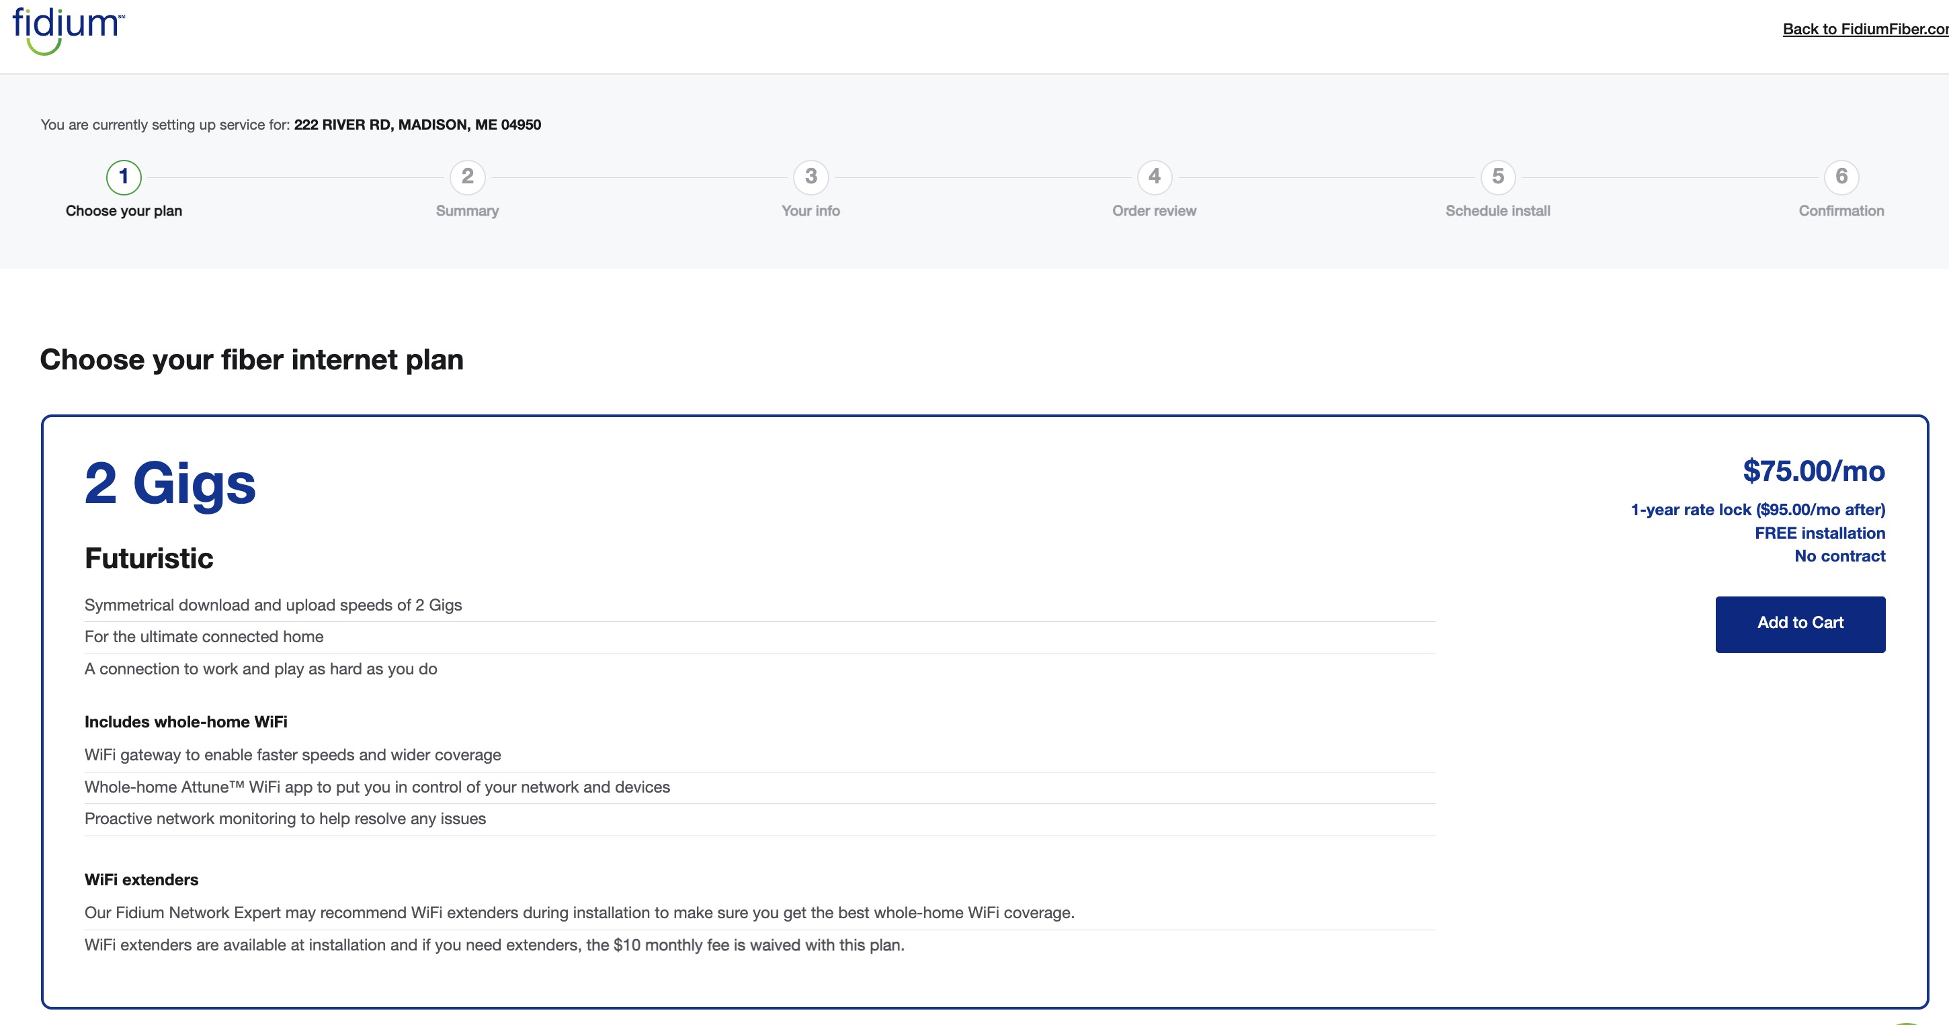This screenshot has height=1025, width=1949.
Task: Select step 4 circle Order review
Action: click(1155, 177)
